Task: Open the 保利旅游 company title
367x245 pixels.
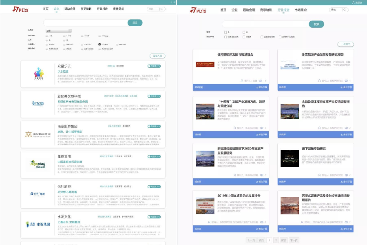Action: 64,187
